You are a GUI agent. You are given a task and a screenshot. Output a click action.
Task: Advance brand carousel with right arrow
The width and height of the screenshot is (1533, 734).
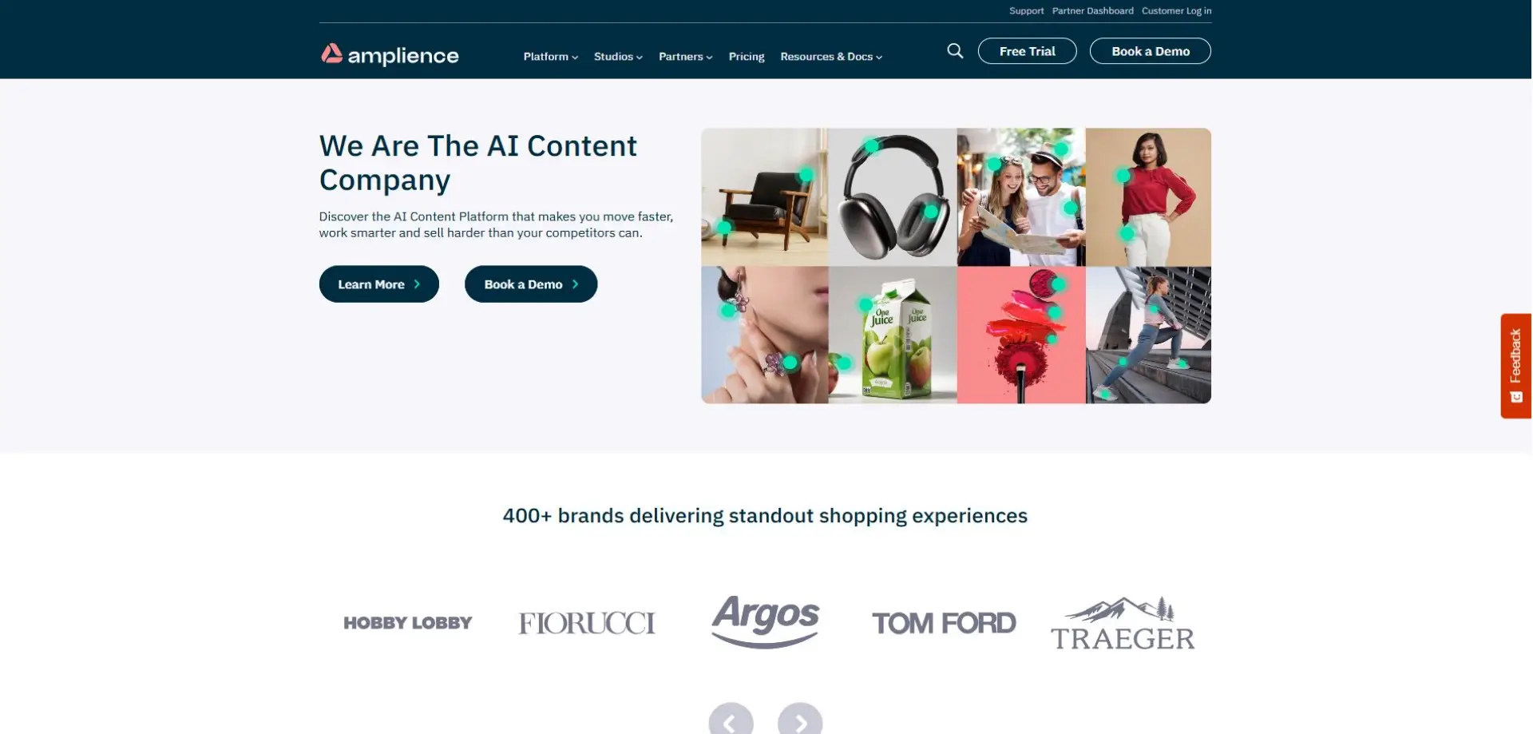800,721
